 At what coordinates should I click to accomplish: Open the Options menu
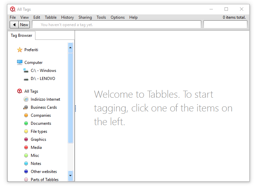(x=118, y=17)
